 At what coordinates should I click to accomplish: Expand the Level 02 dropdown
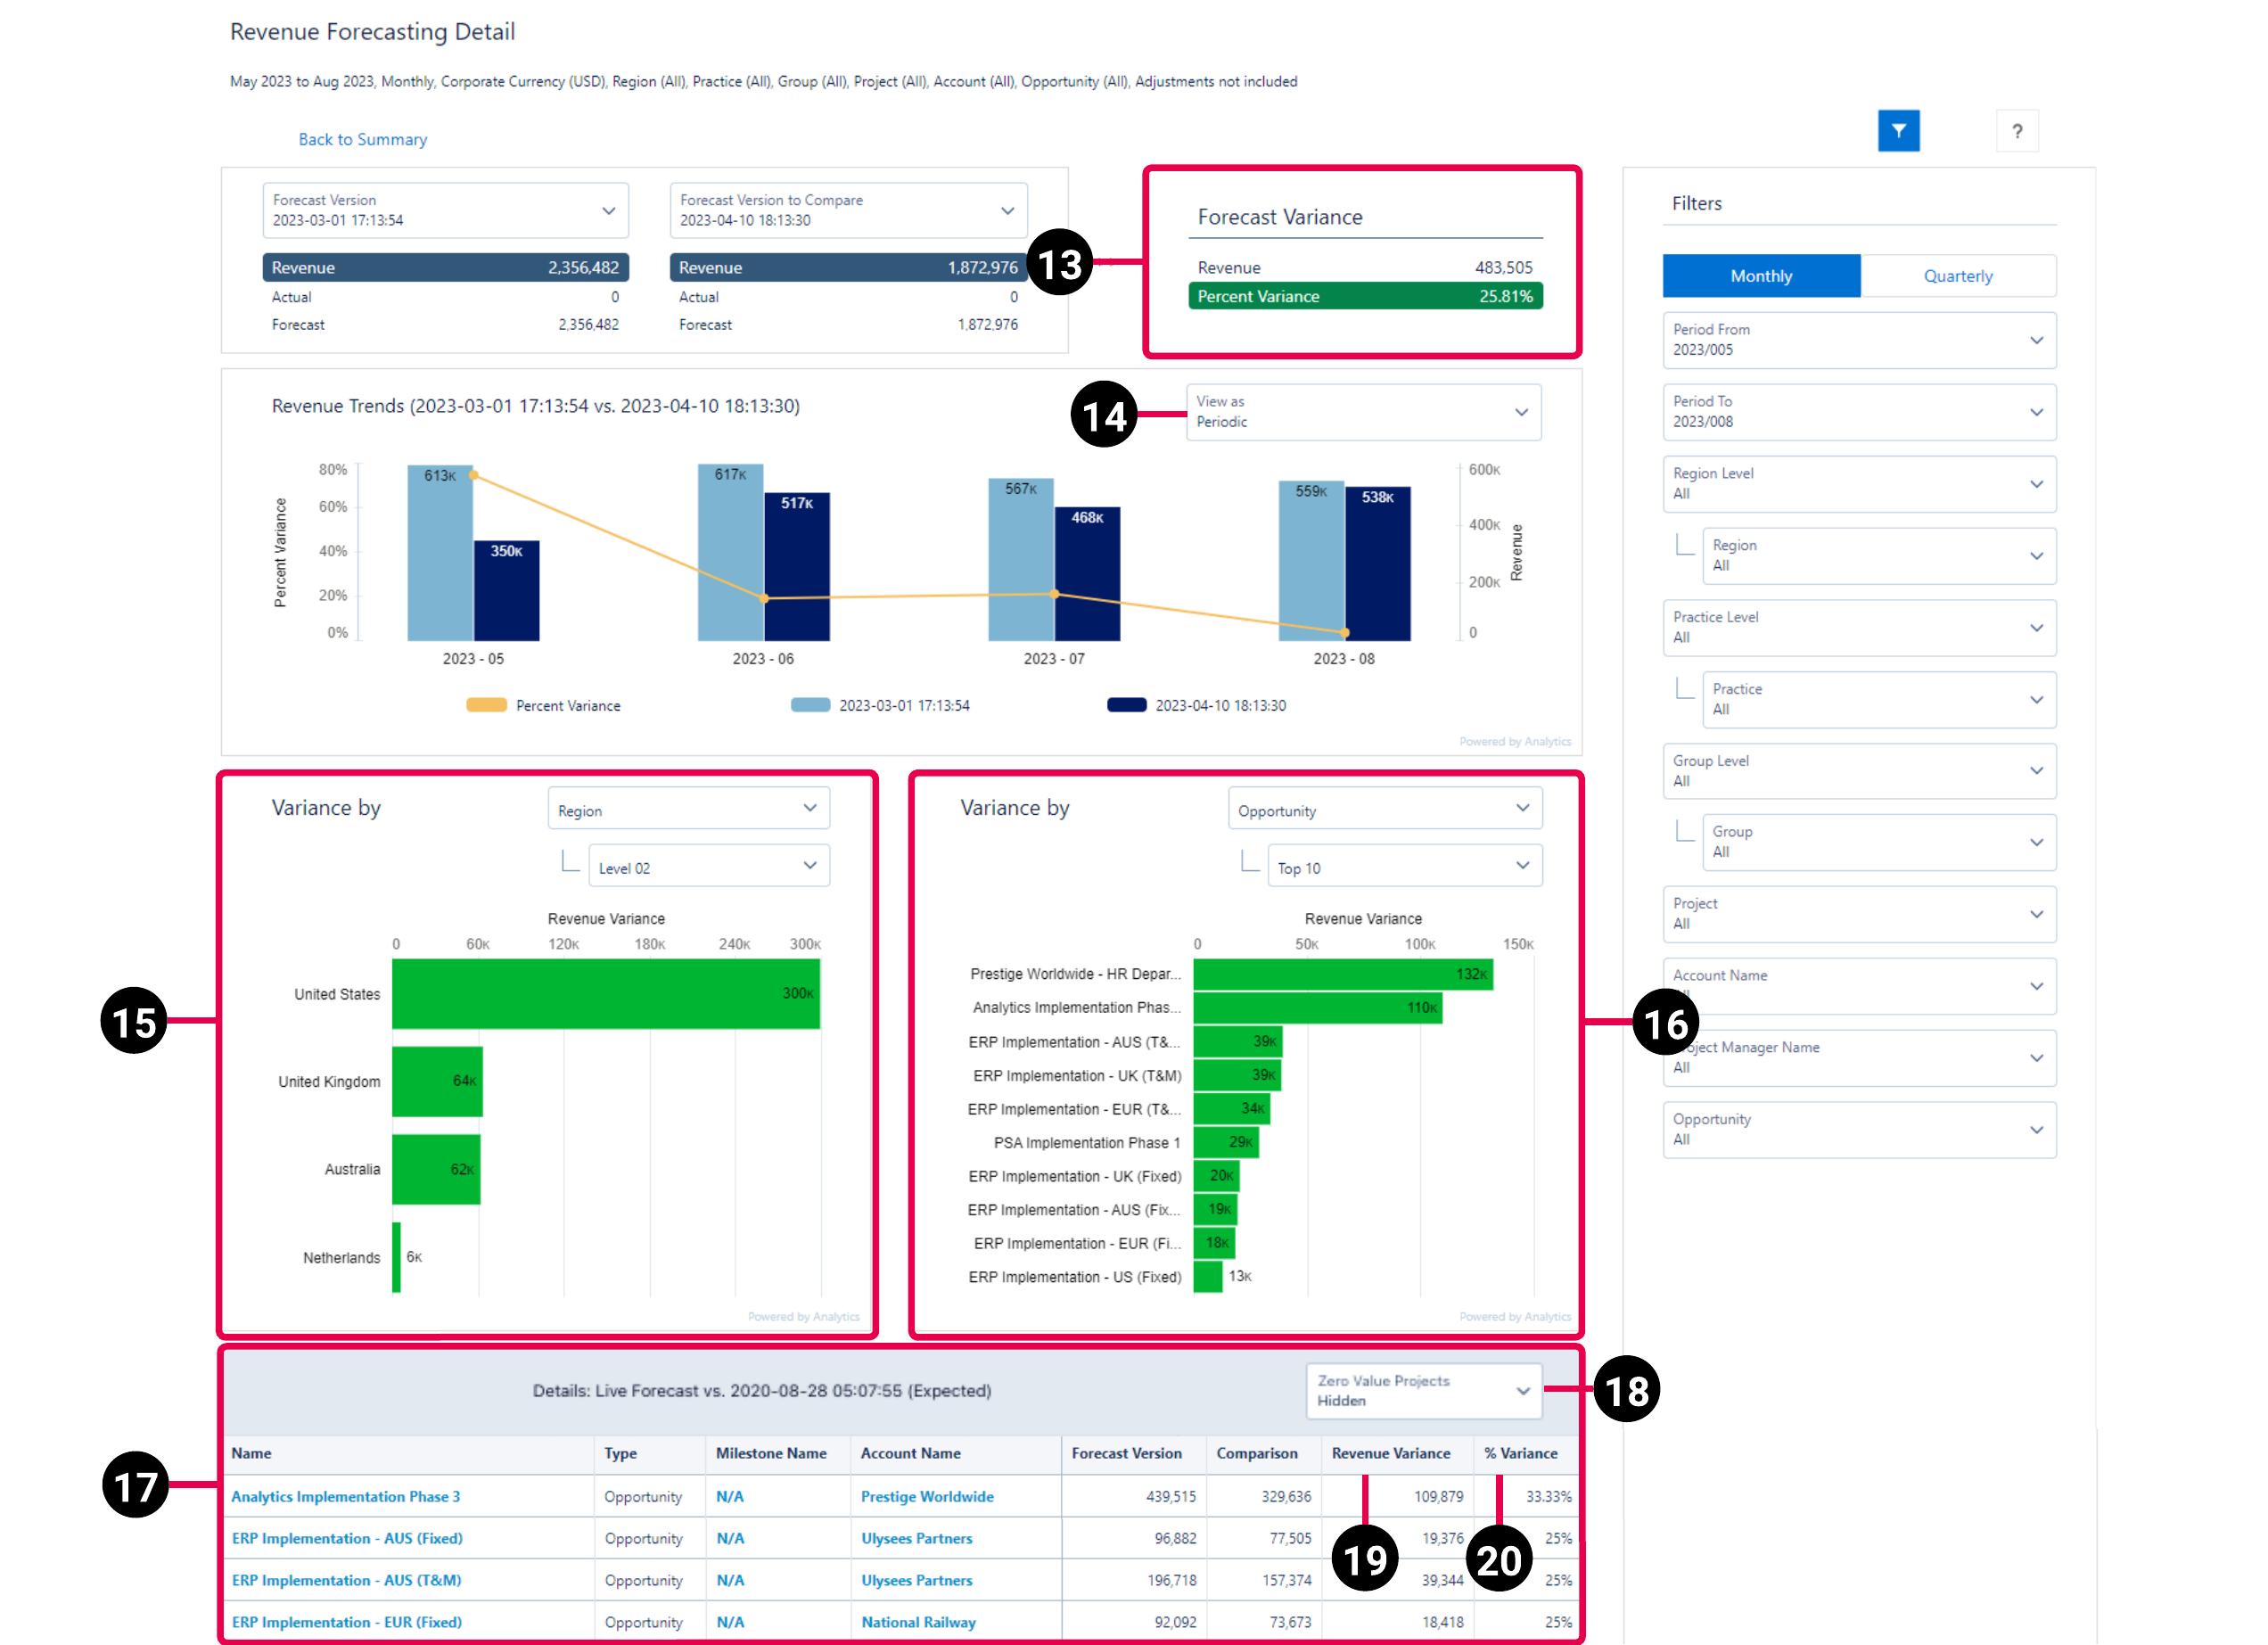tap(709, 865)
